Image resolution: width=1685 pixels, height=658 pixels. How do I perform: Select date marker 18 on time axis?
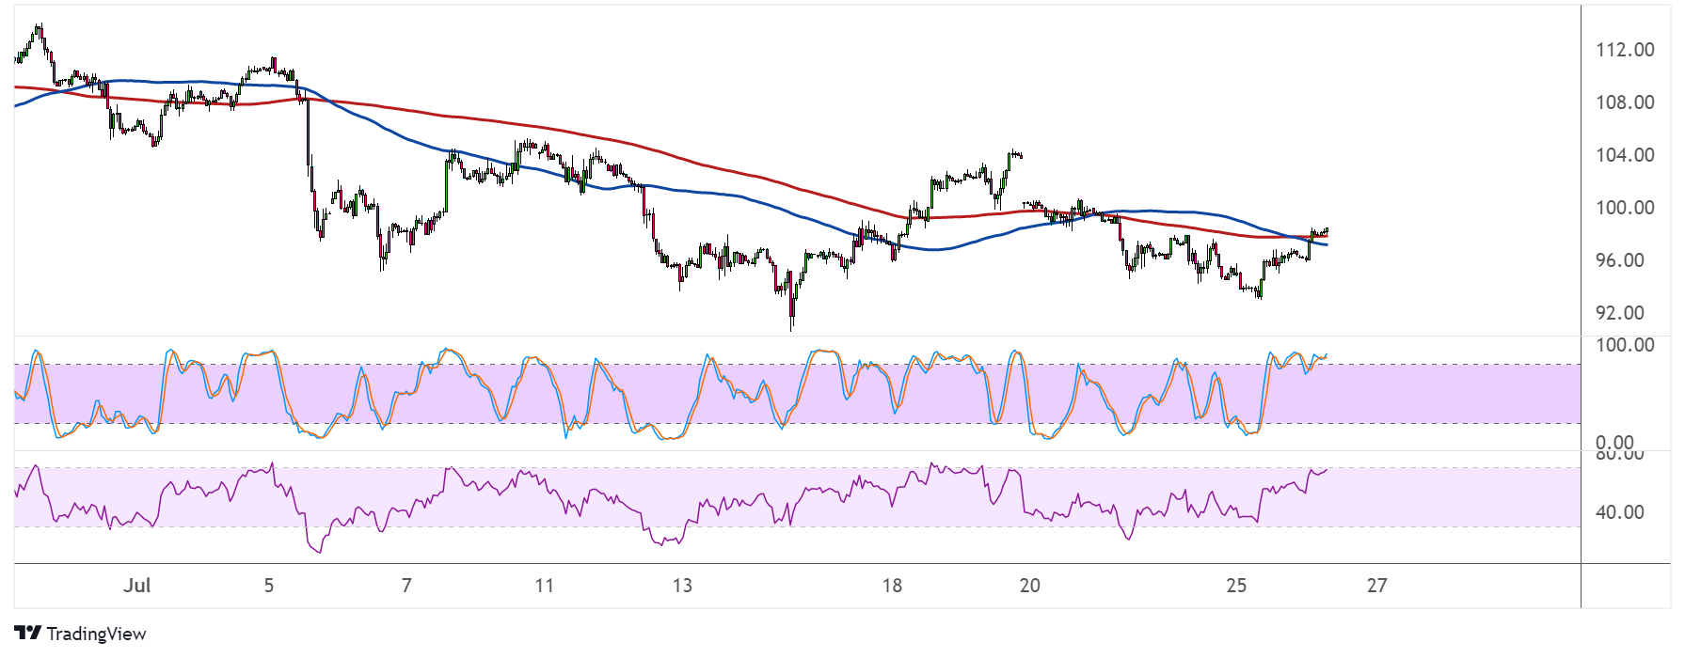tap(892, 586)
